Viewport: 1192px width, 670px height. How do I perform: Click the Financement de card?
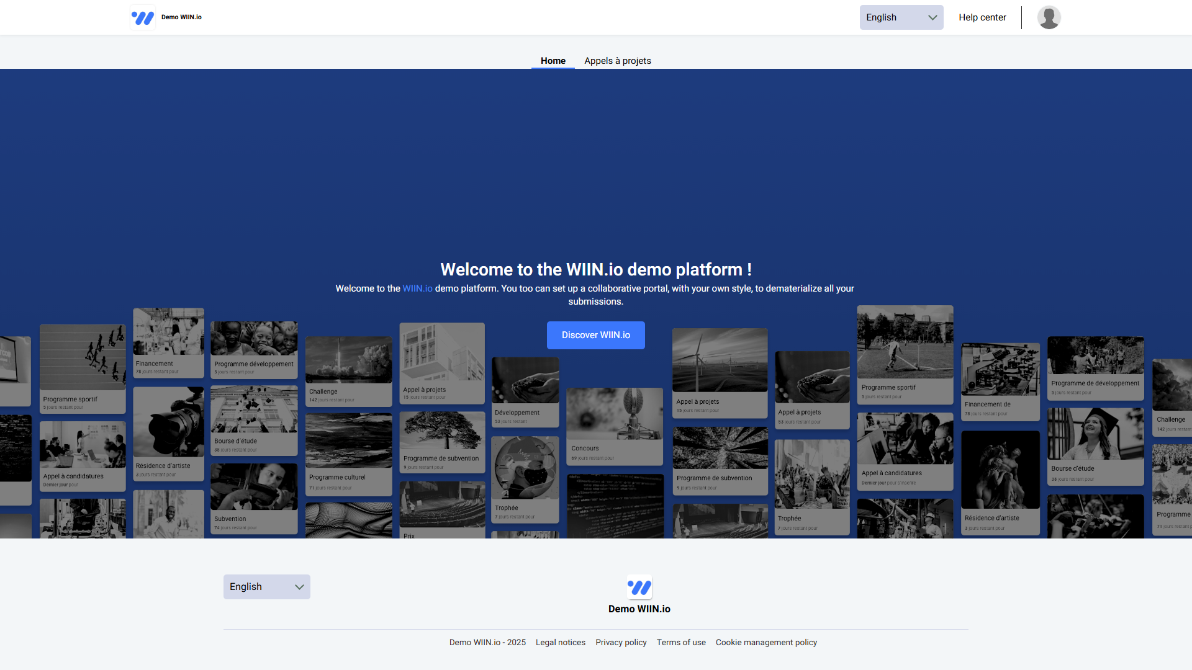pyautogui.click(x=1000, y=382)
